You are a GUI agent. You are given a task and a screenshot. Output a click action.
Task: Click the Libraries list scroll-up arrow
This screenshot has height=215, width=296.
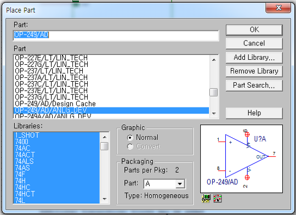coord(105,137)
